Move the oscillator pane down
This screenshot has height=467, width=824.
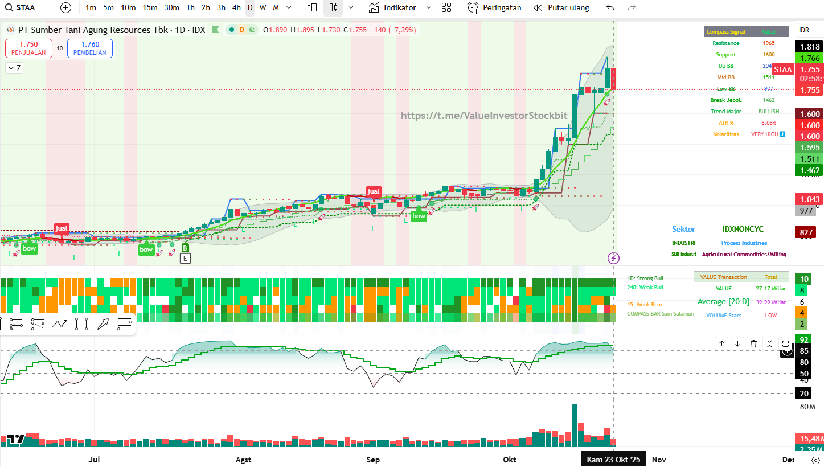click(x=737, y=343)
